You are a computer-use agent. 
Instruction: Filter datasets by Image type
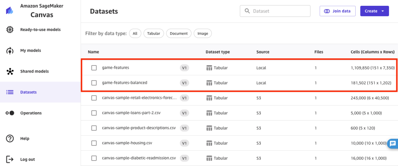[x=202, y=34]
